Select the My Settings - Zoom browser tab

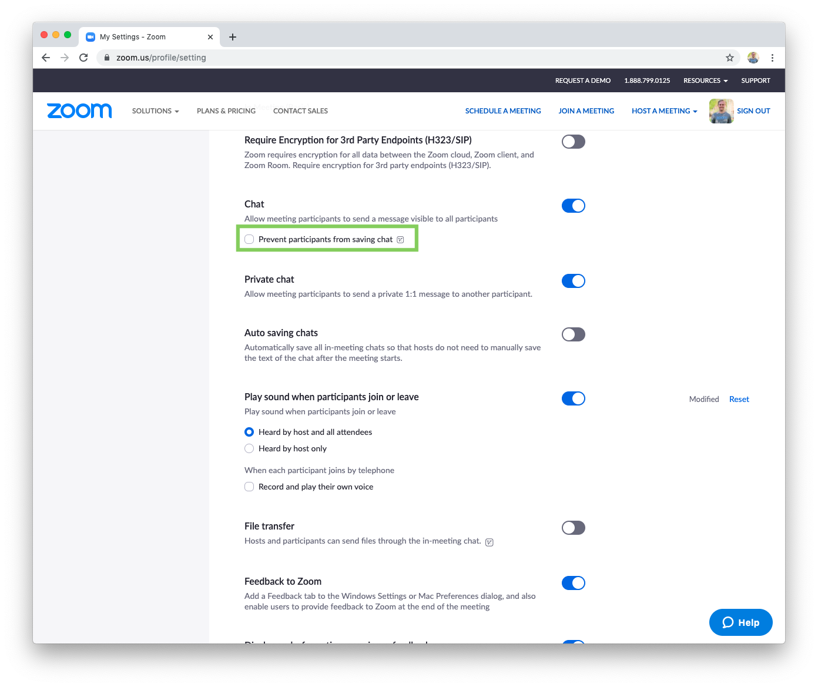(x=149, y=37)
